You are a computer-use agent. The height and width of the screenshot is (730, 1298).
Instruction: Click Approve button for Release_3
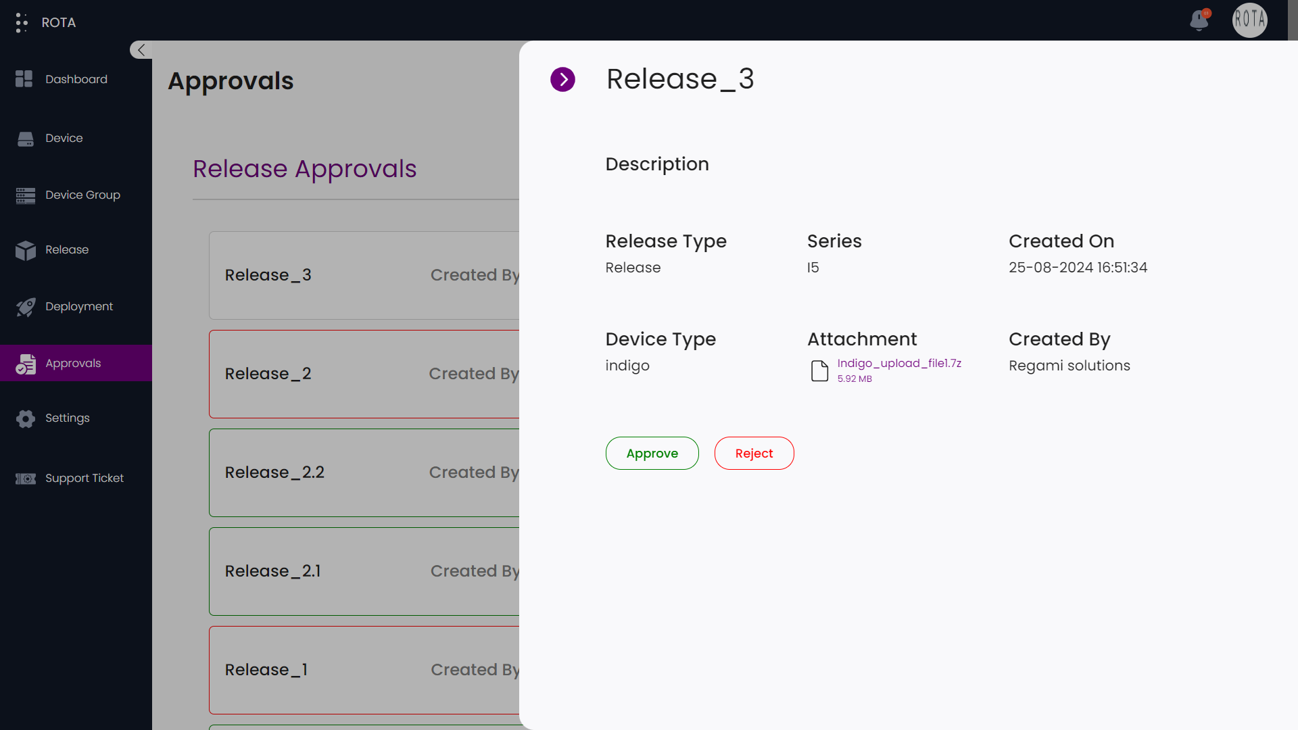click(652, 453)
